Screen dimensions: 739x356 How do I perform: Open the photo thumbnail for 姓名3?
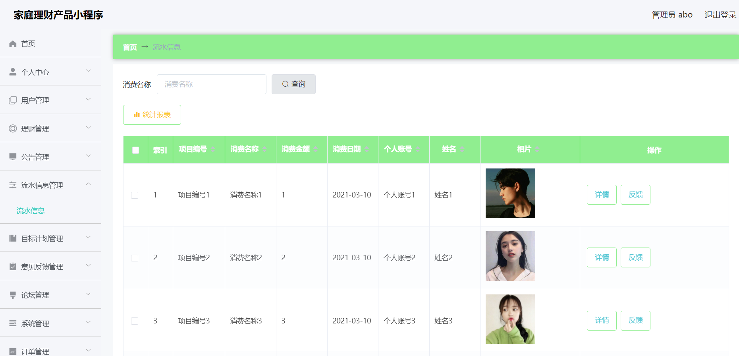coord(510,319)
